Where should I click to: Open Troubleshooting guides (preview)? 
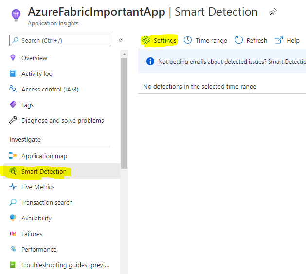pos(62,265)
